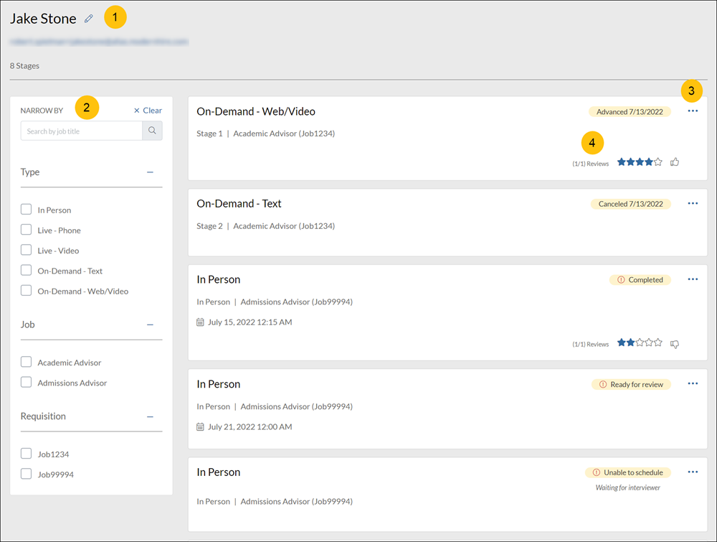Open three-dot menu for Unable to schedule stage
The height and width of the screenshot is (542, 717).
click(693, 472)
